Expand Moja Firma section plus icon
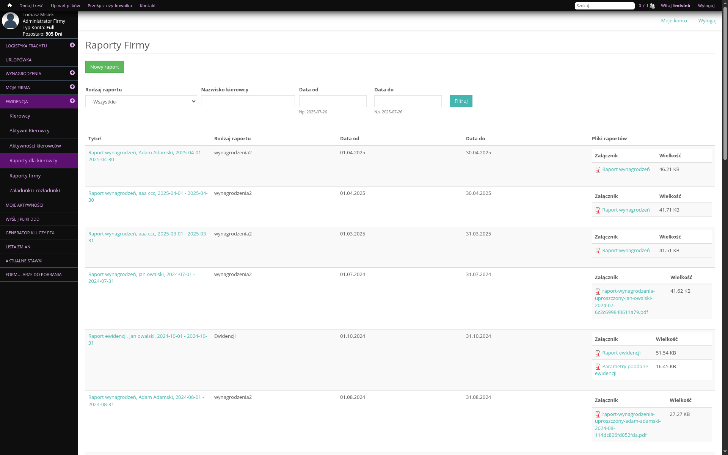Screen dimensions: 728x455 [x=72, y=87]
